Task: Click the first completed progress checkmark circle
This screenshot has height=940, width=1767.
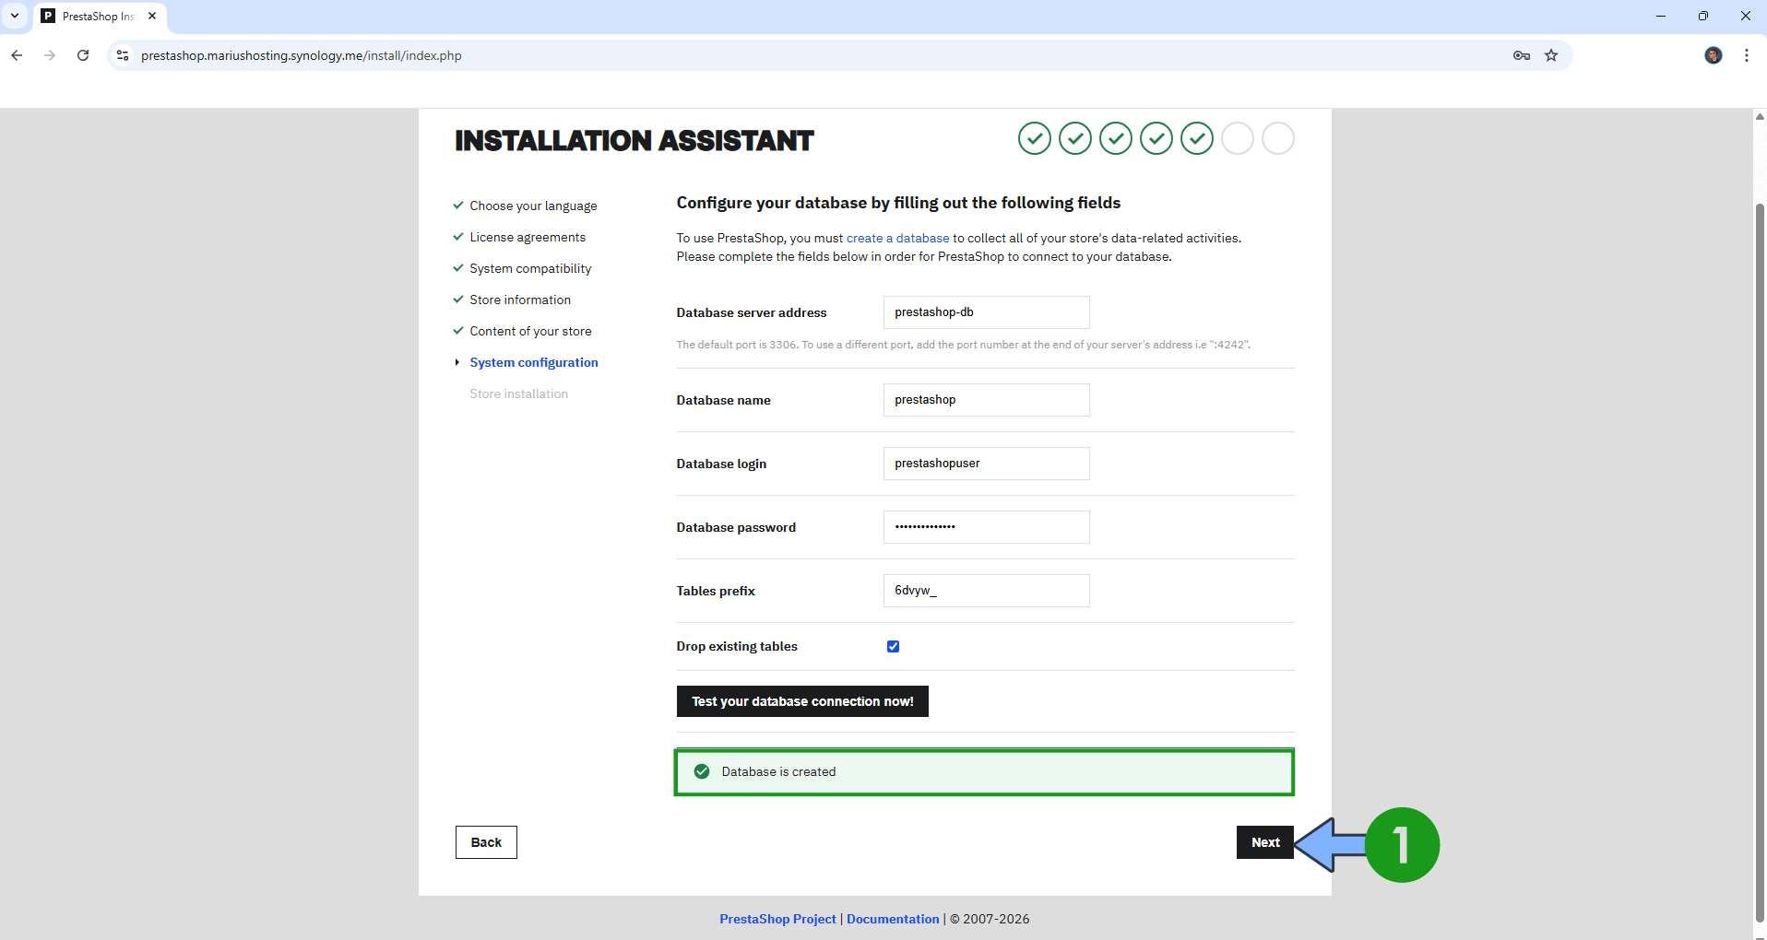Action: [x=1034, y=138]
